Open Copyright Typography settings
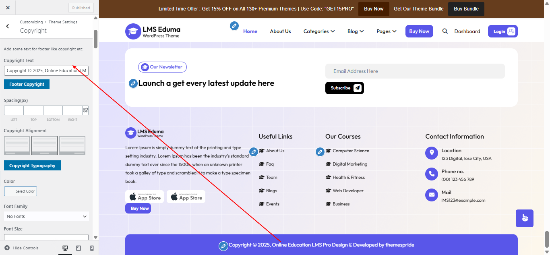The width and height of the screenshot is (550, 255). (32, 165)
